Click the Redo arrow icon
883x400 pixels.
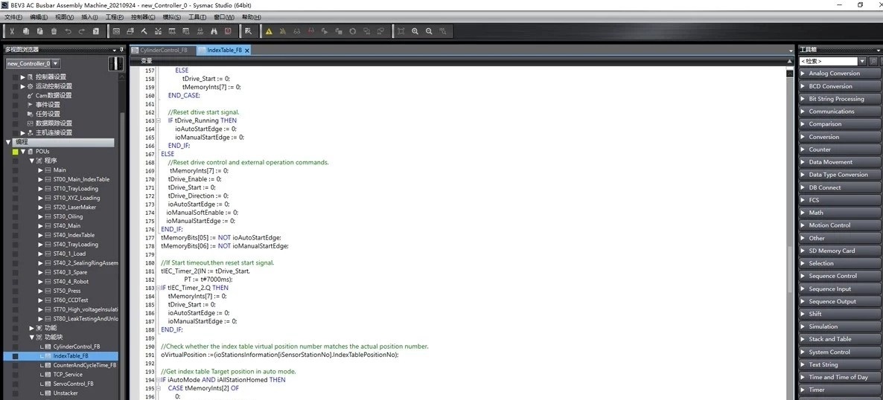point(82,31)
